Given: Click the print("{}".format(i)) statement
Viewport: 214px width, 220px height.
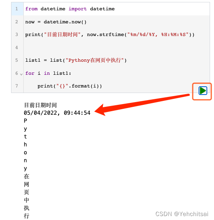Looking at the screenshot, I should point(70,86).
